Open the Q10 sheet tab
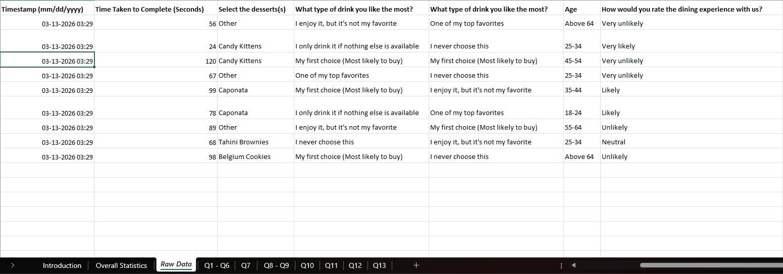The width and height of the screenshot is (783, 274). click(x=307, y=265)
